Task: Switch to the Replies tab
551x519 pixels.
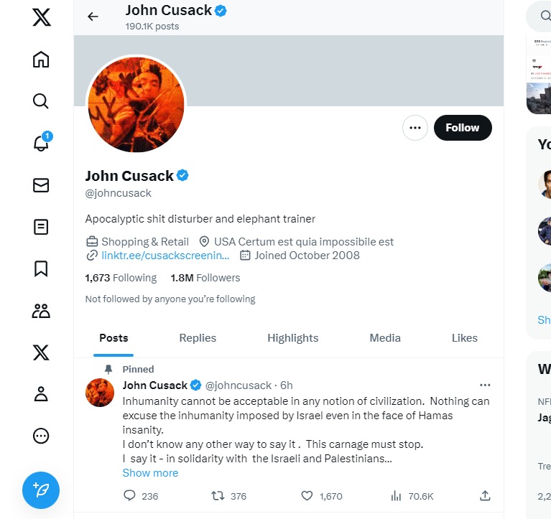Action: (x=198, y=338)
